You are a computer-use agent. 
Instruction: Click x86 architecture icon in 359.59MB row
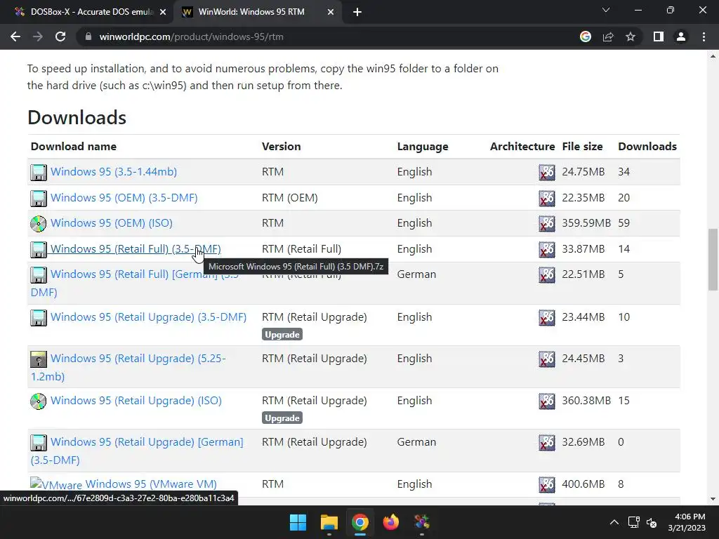pyautogui.click(x=546, y=224)
